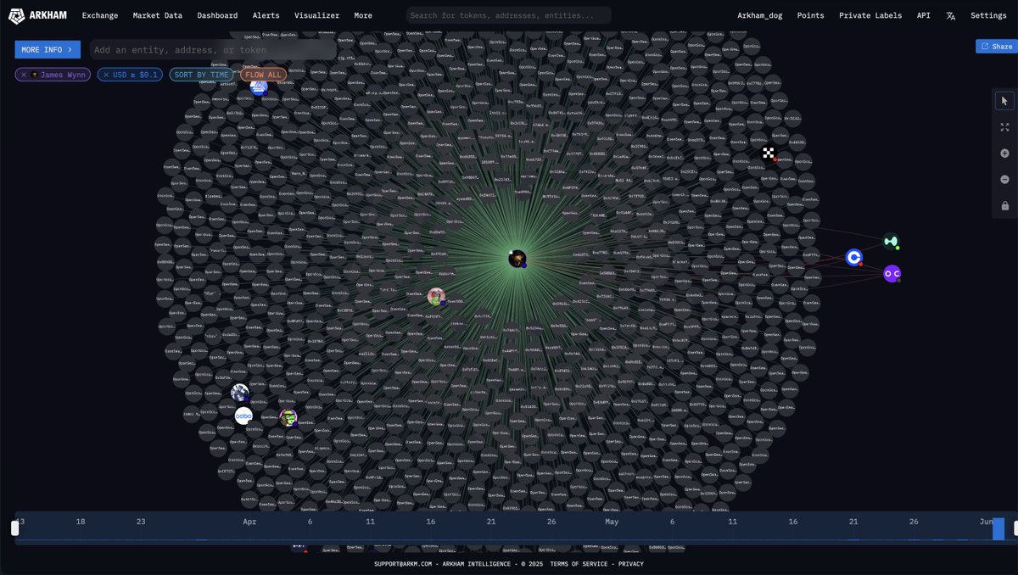The height and width of the screenshot is (575, 1018).
Task: Click the Apr marker on the timeline
Action: pos(249,522)
